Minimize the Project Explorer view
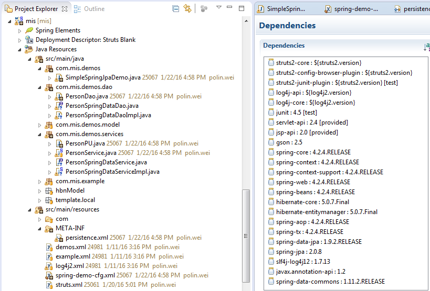The image size is (430, 291). [x=229, y=7]
